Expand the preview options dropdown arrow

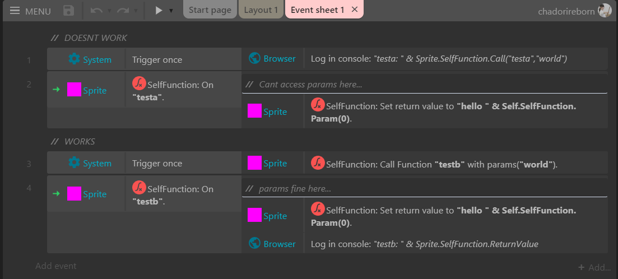[x=171, y=11]
